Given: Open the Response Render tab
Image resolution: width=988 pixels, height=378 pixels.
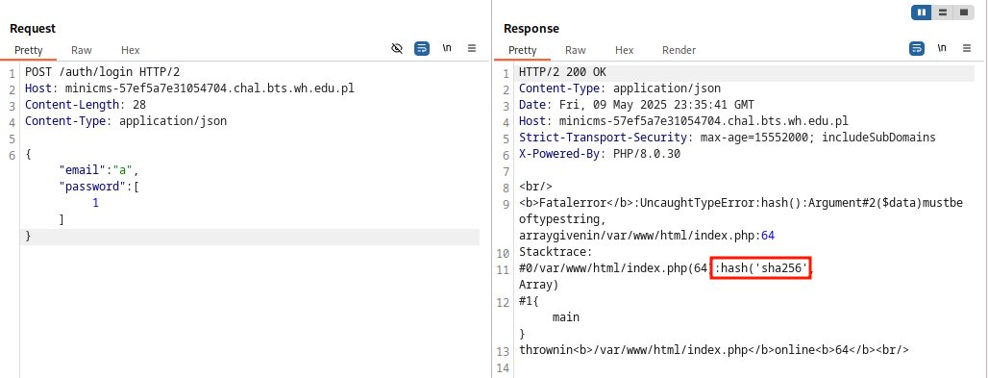Looking at the screenshot, I should point(679,50).
